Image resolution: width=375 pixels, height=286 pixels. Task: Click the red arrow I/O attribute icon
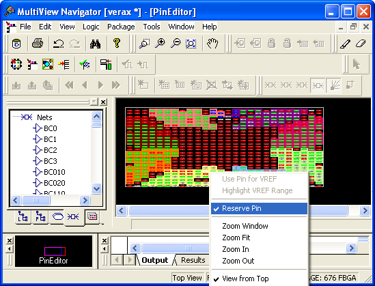point(64,64)
